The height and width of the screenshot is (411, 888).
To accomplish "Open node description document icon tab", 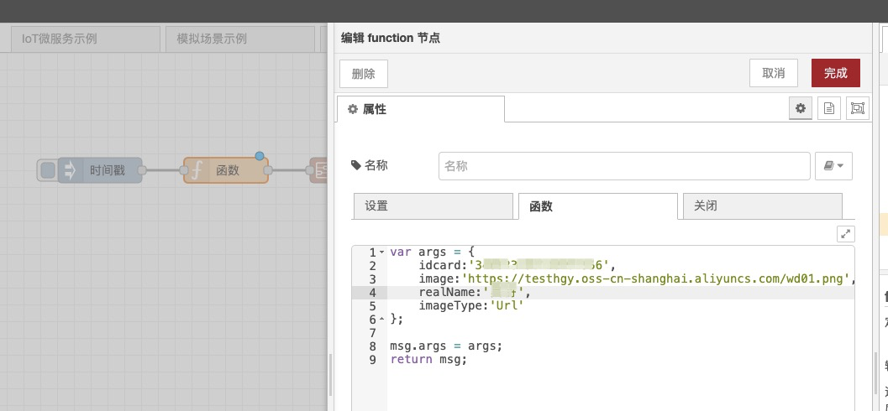I will 828,108.
